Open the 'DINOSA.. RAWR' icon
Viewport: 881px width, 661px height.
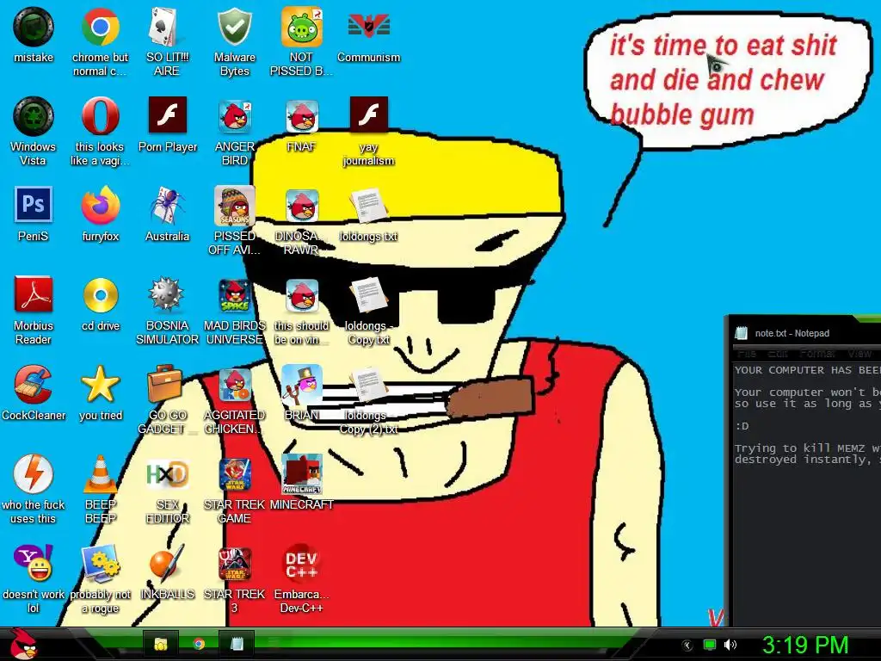(301, 206)
